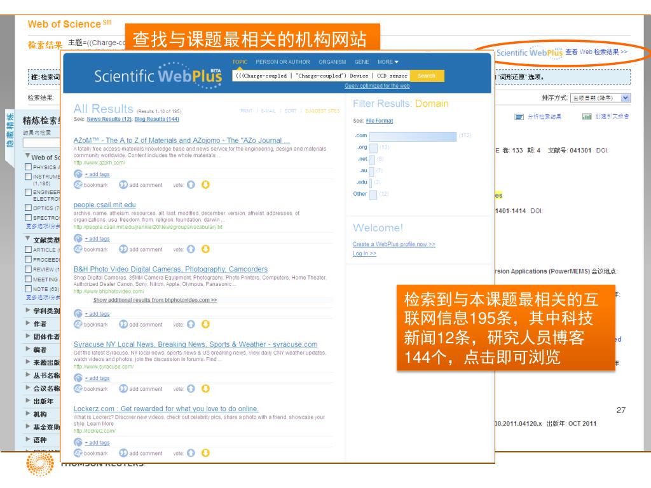Select the GENE tab
The image size is (651, 488).
tap(362, 62)
